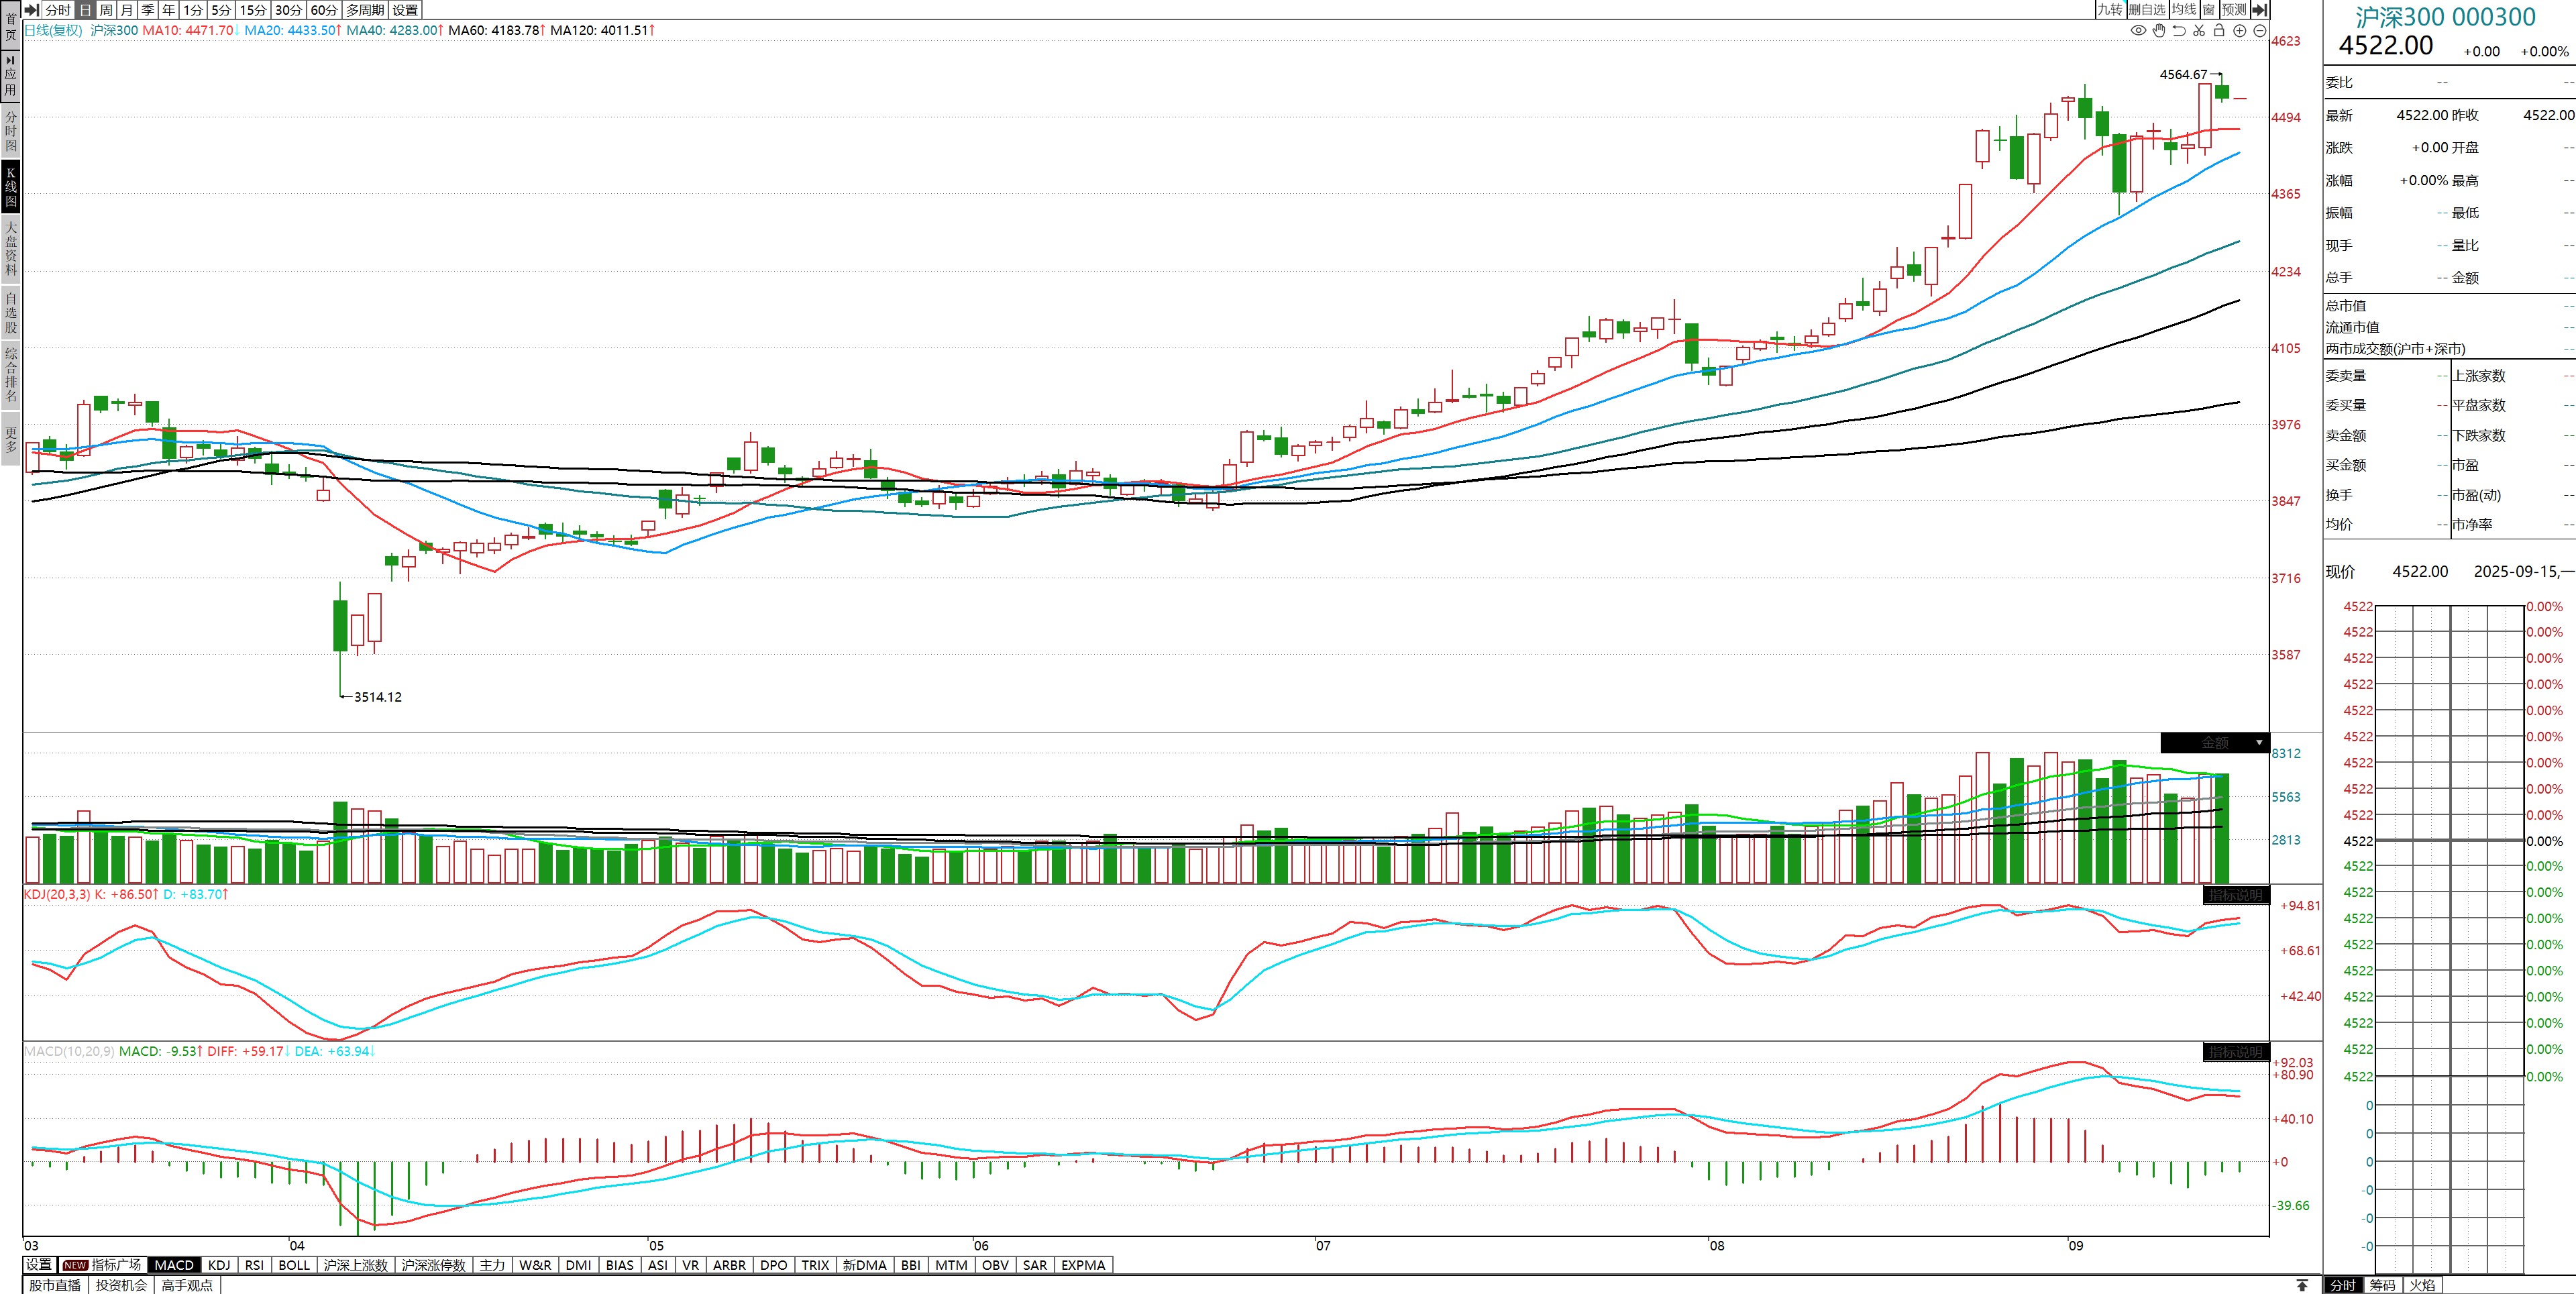Open the 多周期 multi-period selector
2576x1294 pixels.
pyautogui.click(x=365, y=9)
